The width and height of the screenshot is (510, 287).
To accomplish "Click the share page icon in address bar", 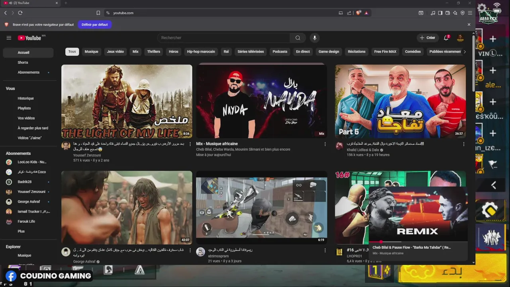I will coord(349,13).
